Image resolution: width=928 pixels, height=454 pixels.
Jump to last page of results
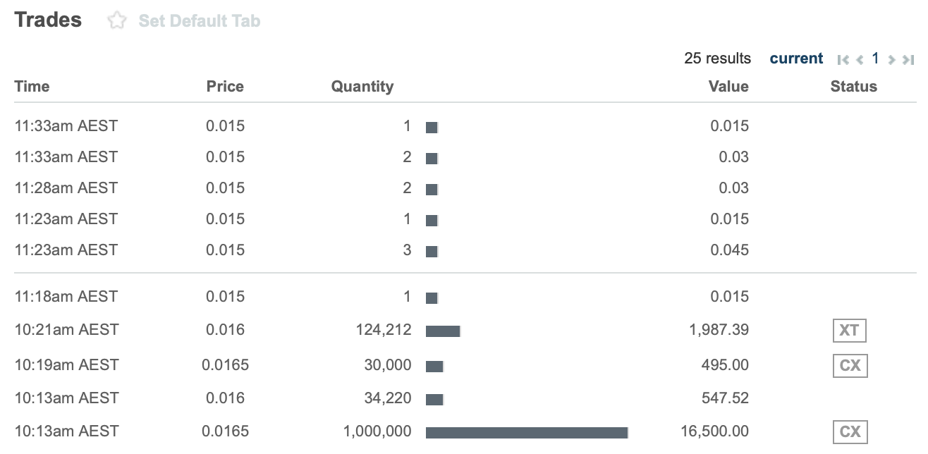(x=908, y=59)
